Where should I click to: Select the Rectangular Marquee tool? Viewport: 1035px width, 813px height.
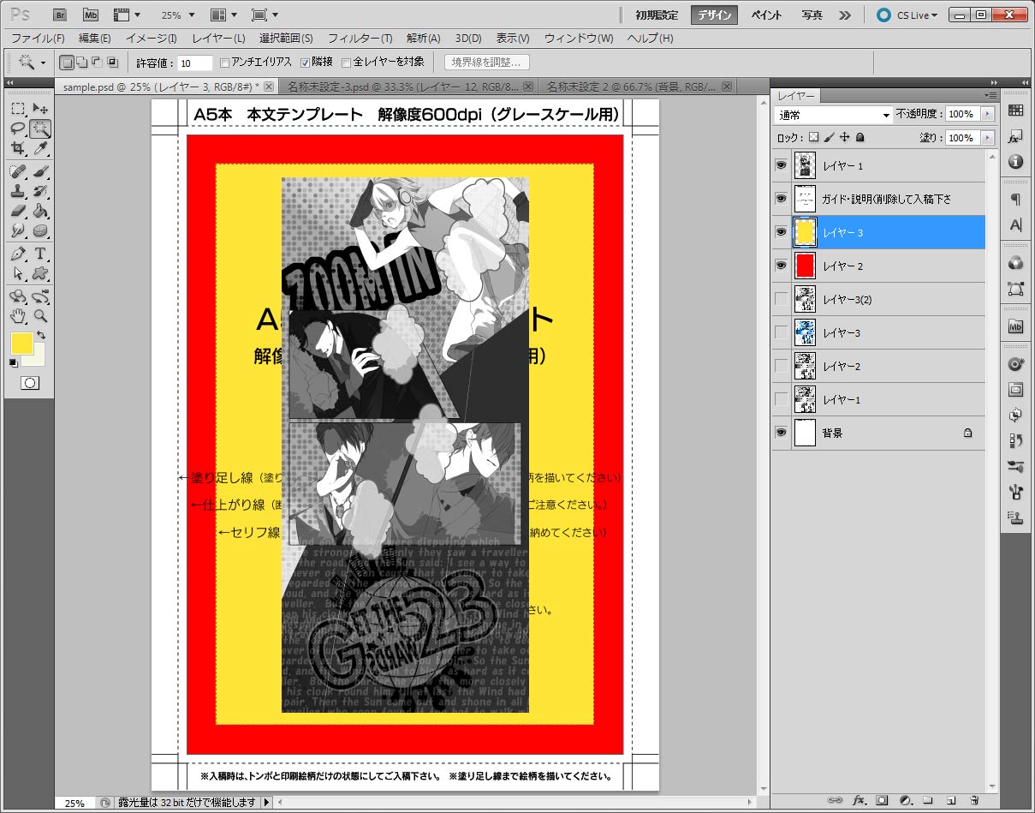point(18,109)
